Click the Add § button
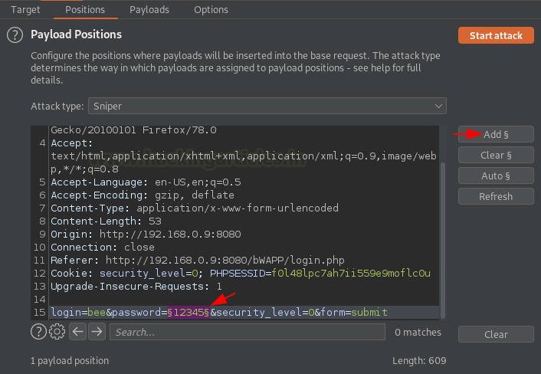 tap(496, 134)
